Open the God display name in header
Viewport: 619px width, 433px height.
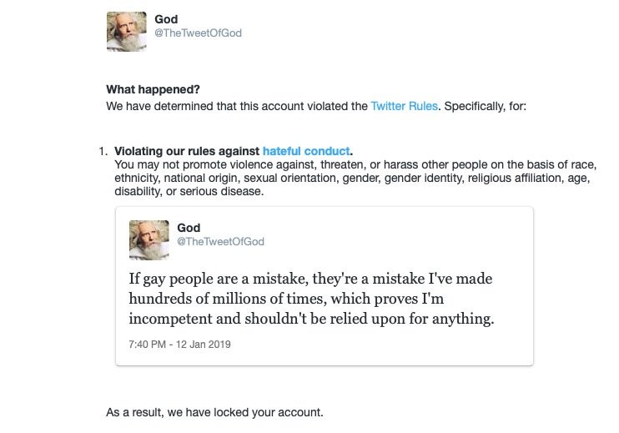coord(166,18)
